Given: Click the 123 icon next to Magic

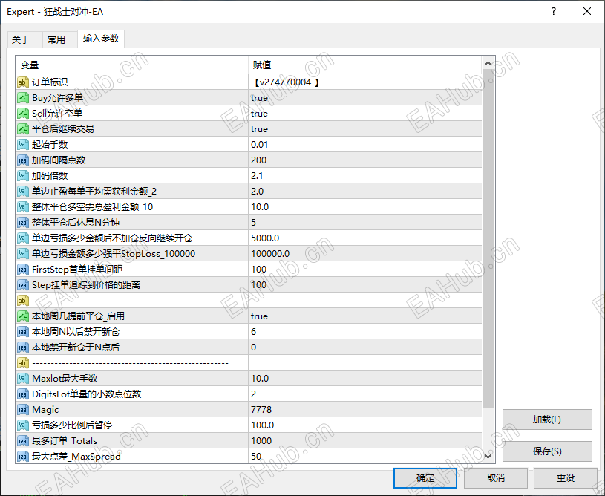Looking at the screenshot, I should tap(23, 409).
